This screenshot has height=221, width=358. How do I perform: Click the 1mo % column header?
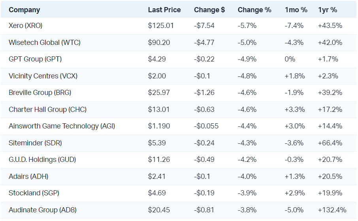click(x=295, y=10)
